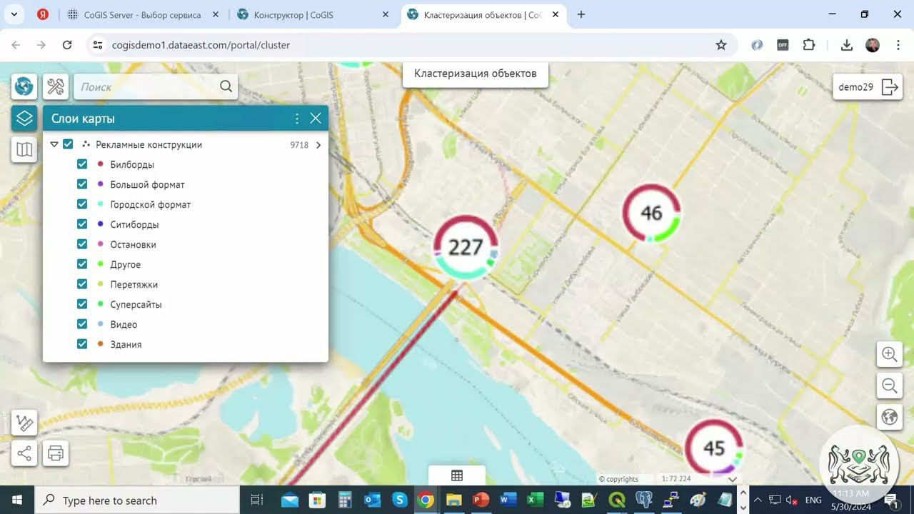
Task: Select the Кластеризация объектов browser tab
Action: tap(483, 14)
